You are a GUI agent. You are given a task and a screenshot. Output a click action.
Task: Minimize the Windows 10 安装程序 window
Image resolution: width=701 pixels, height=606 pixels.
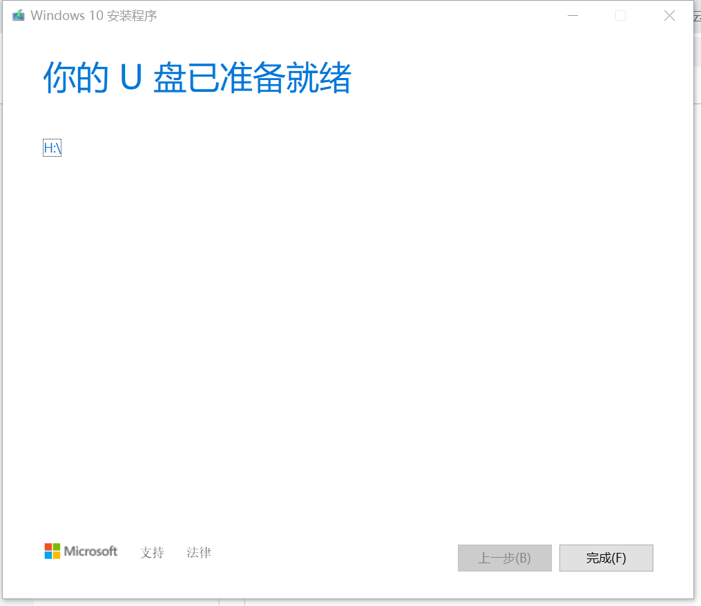click(573, 16)
